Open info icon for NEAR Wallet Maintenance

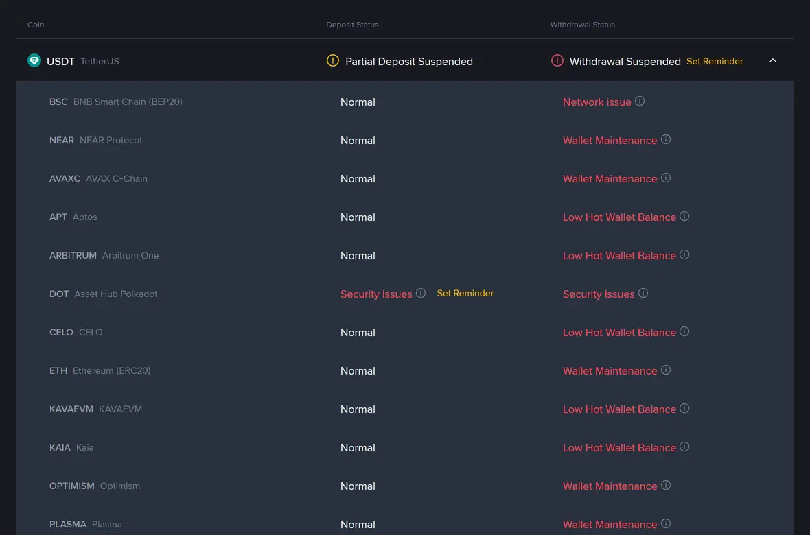(x=666, y=139)
